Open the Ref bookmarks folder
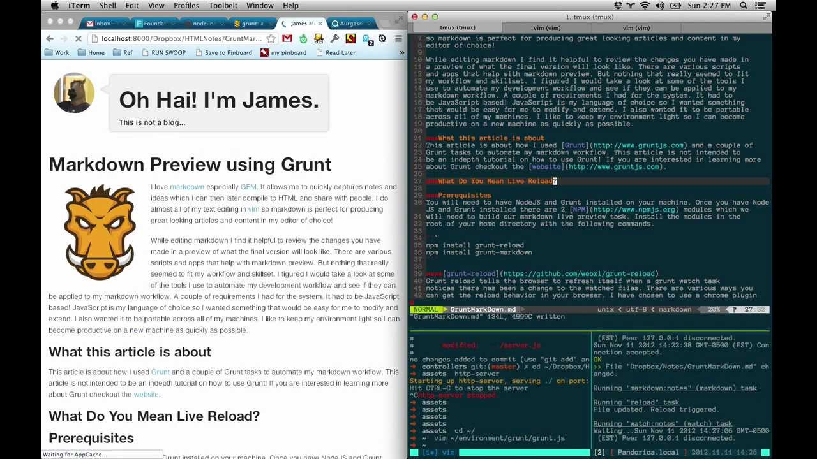 (123, 53)
